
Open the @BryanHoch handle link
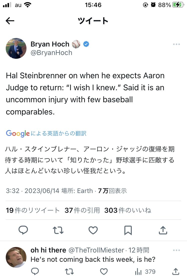51,53
